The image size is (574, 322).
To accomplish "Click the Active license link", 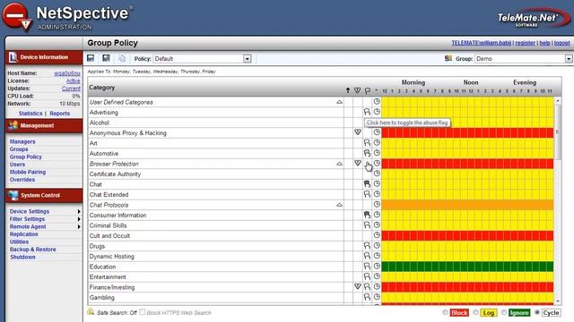I will click(73, 80).
